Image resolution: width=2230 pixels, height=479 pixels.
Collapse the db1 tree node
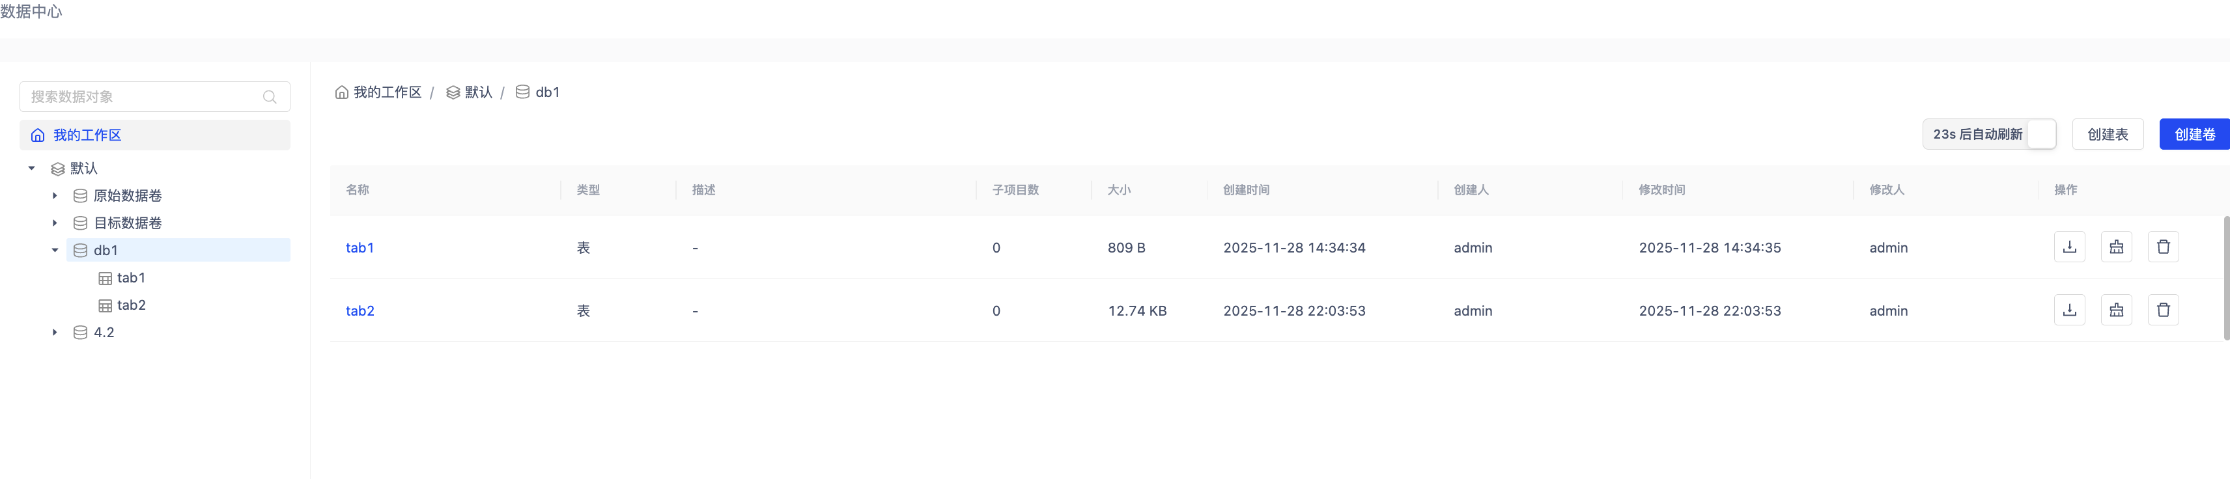pyautogui.click(x=55, y=250)
